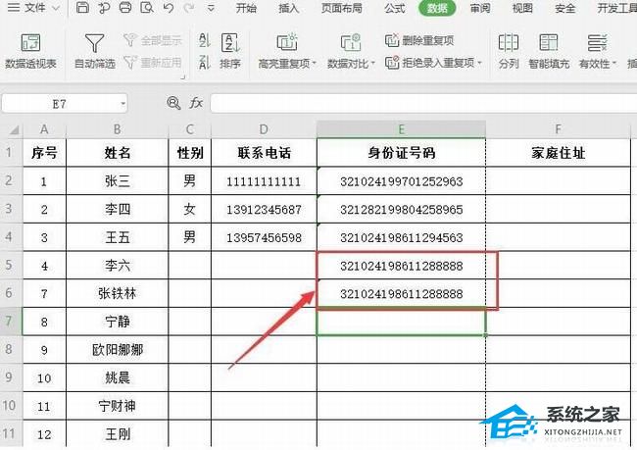Open 高亮重复项 dropdown
The image size is (637, 450).
point(287,51)
